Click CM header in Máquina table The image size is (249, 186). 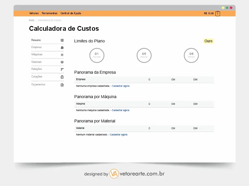click(x=173, y=104)
